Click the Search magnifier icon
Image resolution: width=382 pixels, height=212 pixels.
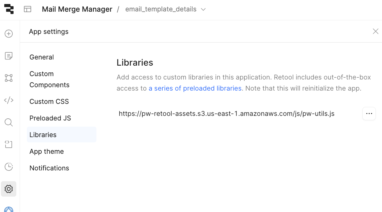pos(9,122)
